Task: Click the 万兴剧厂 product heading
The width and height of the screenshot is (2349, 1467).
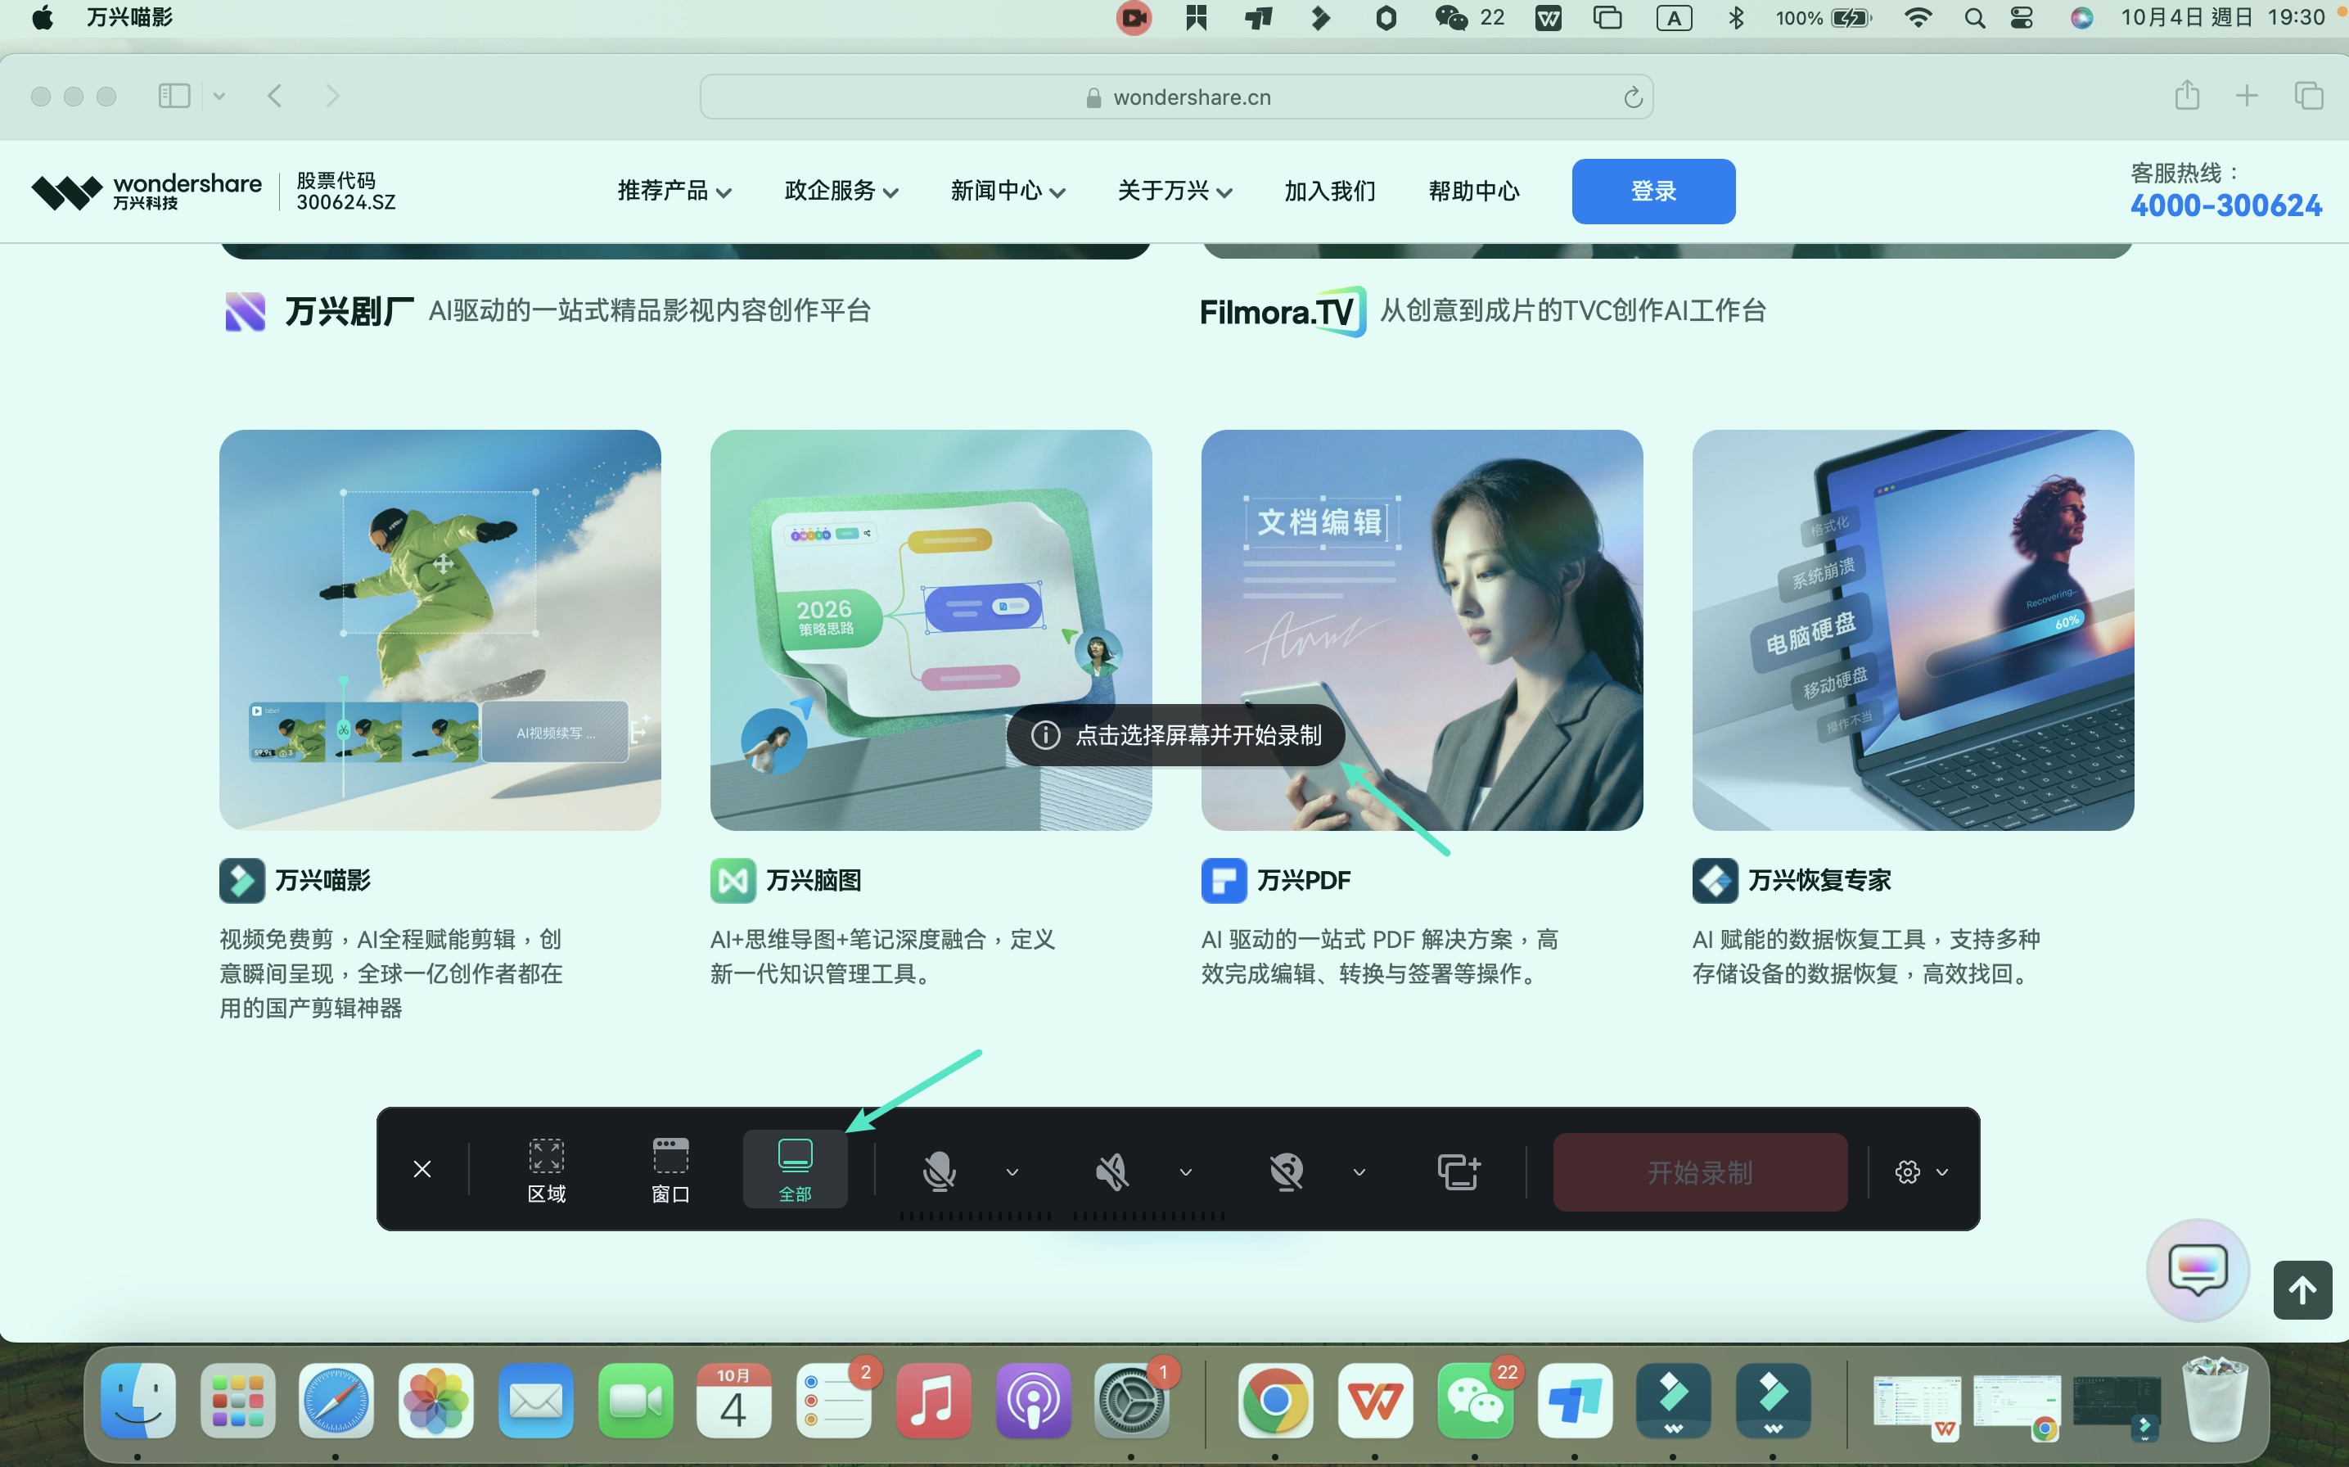Action: coord(349,311)
